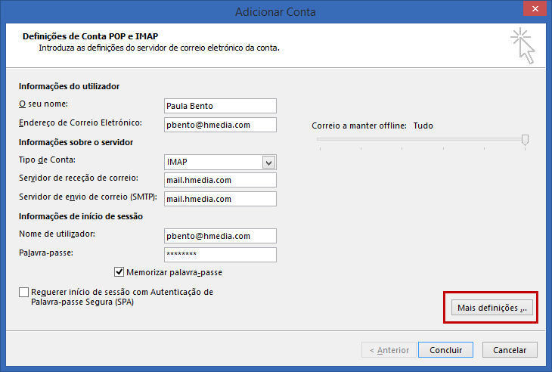This screenshot has width=552, height=372.
Task: Select the Nome de utilizador field
Action: pyautogui.click(x=220, y=236)
